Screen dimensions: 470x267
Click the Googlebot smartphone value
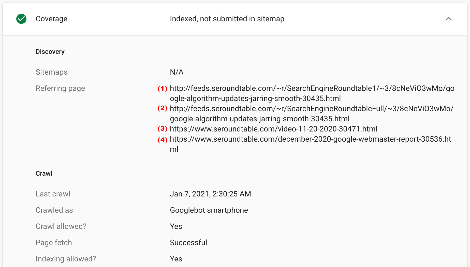click(209, 210)
